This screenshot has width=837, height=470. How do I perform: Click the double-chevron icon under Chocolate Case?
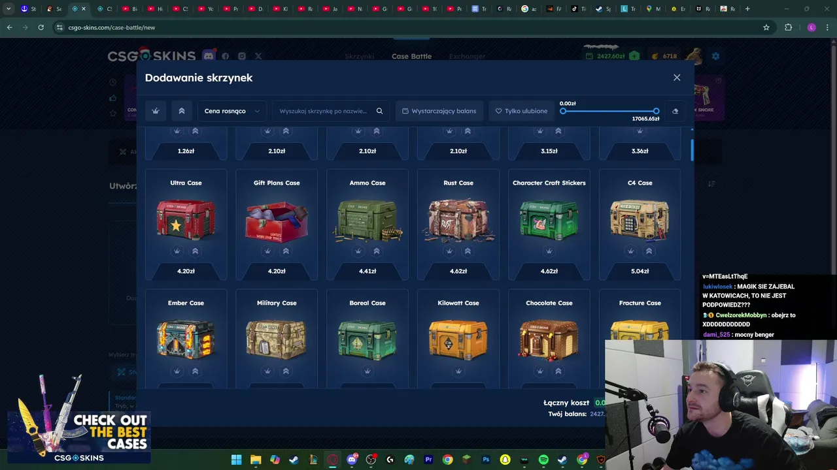(x=558, y=371)
